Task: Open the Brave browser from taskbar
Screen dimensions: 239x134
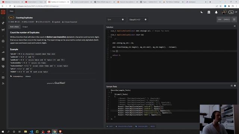Action: tap(60, 131)
